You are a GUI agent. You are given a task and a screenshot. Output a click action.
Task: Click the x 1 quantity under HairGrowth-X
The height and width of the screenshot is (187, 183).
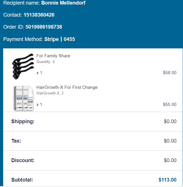39,105
